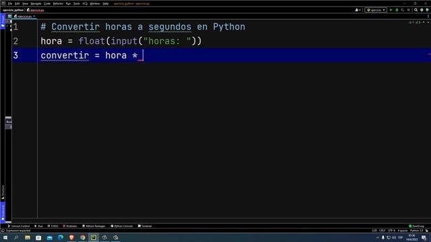Open the Python Console tool window

click(x=122, y=226)
